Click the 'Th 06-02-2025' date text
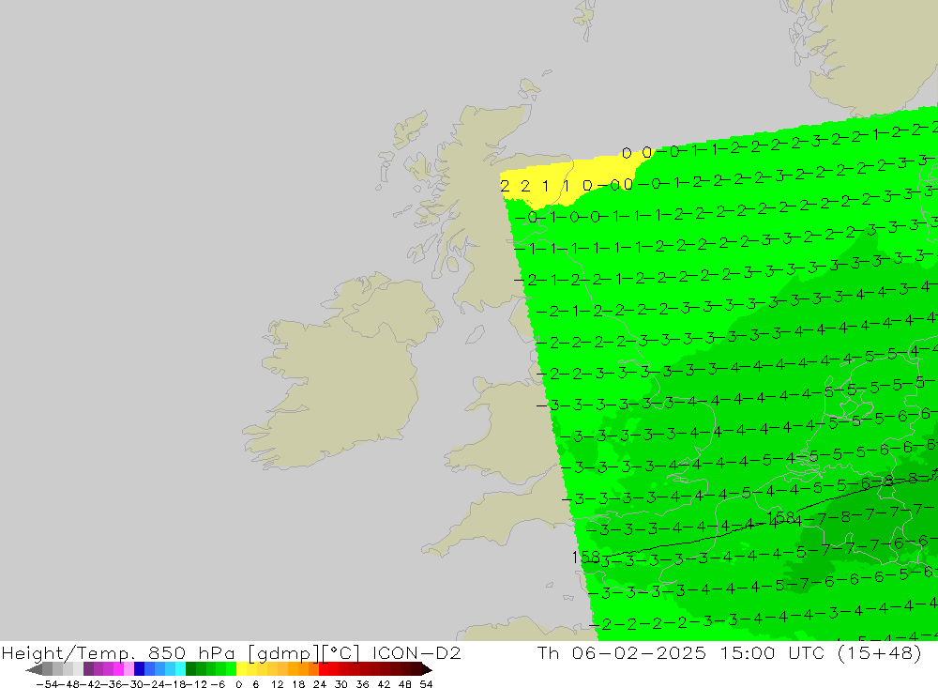The height and width of the screenshot is (688, 938). 622,652
